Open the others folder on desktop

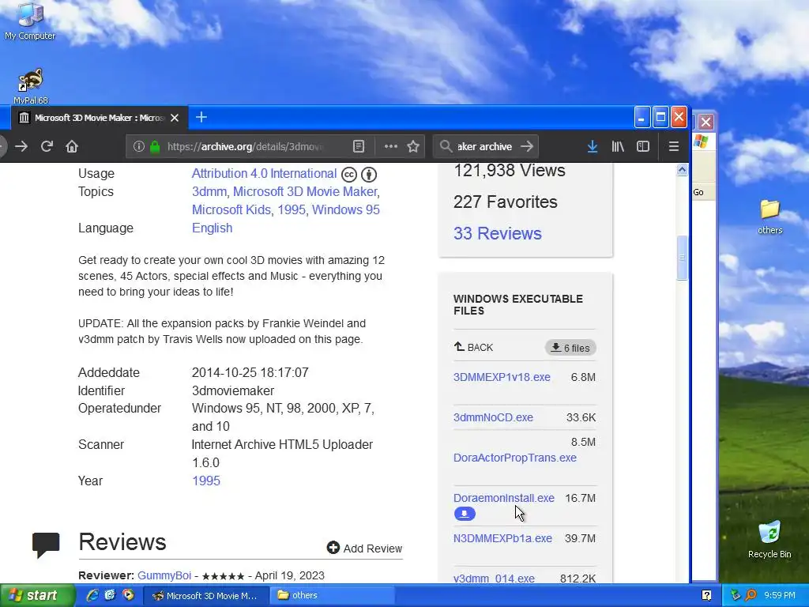pyautogui.click(x=769, y=217)
